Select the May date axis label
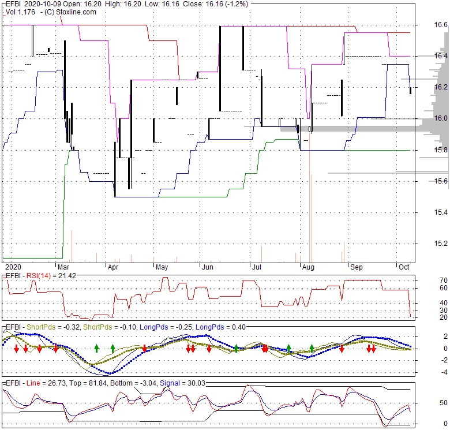Image resolution: width=450 pixels, height=430 pixels. (x=162, y=267)
